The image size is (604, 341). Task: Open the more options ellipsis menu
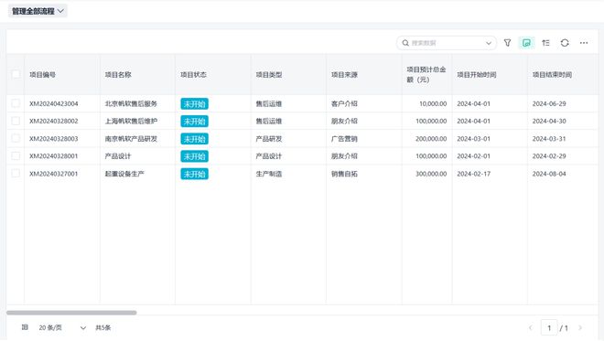point(584,43)
